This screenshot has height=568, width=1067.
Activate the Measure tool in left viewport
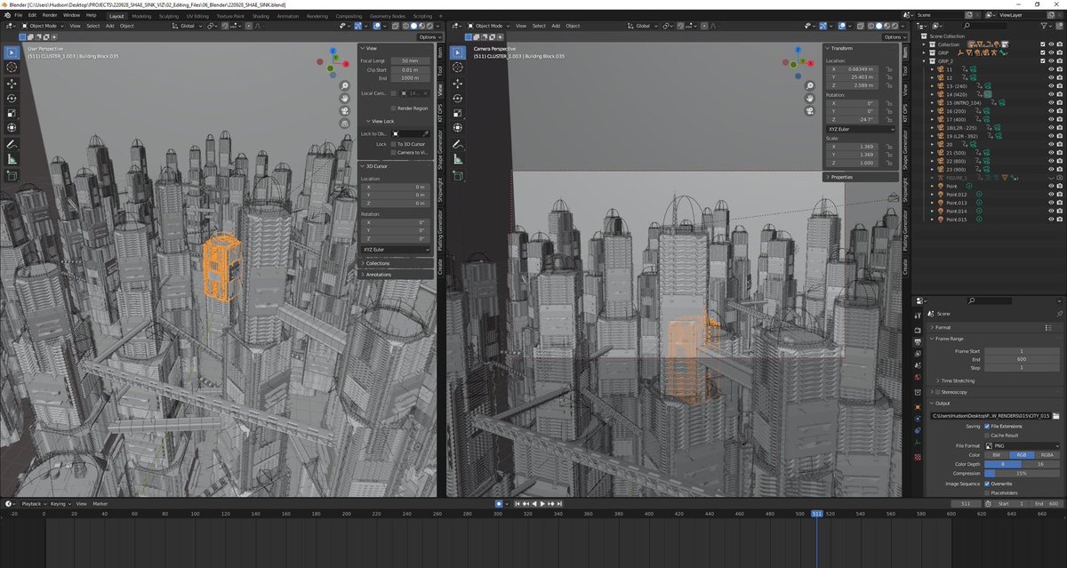click(x=12, y=158)
